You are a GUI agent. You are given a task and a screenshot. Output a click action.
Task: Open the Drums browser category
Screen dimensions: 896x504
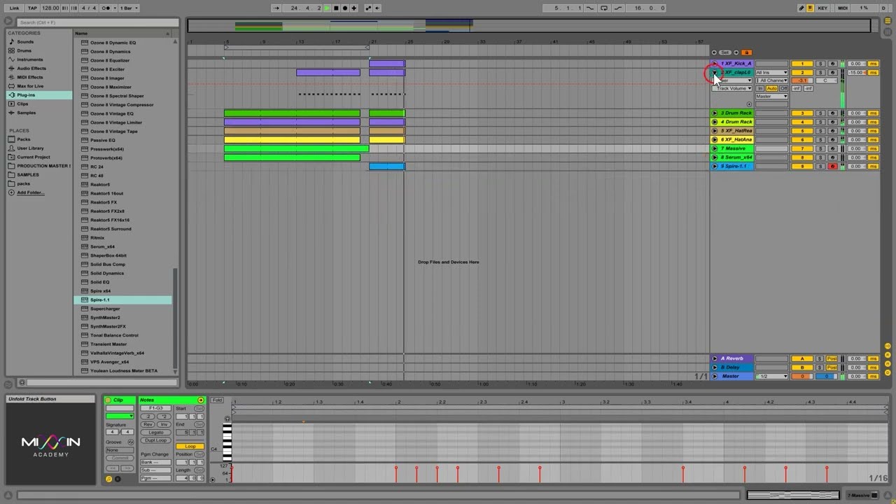click(x=24, y=50)
